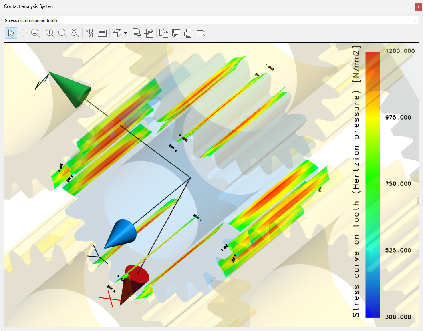Save the graphic with floppy disk icon

[176, 33]
